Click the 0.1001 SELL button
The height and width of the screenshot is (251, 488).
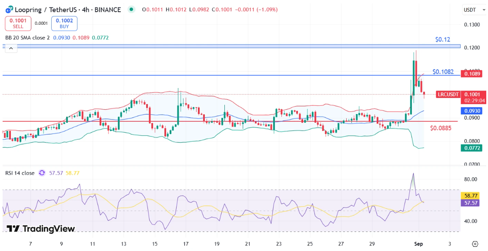click(x=18, y=23)
